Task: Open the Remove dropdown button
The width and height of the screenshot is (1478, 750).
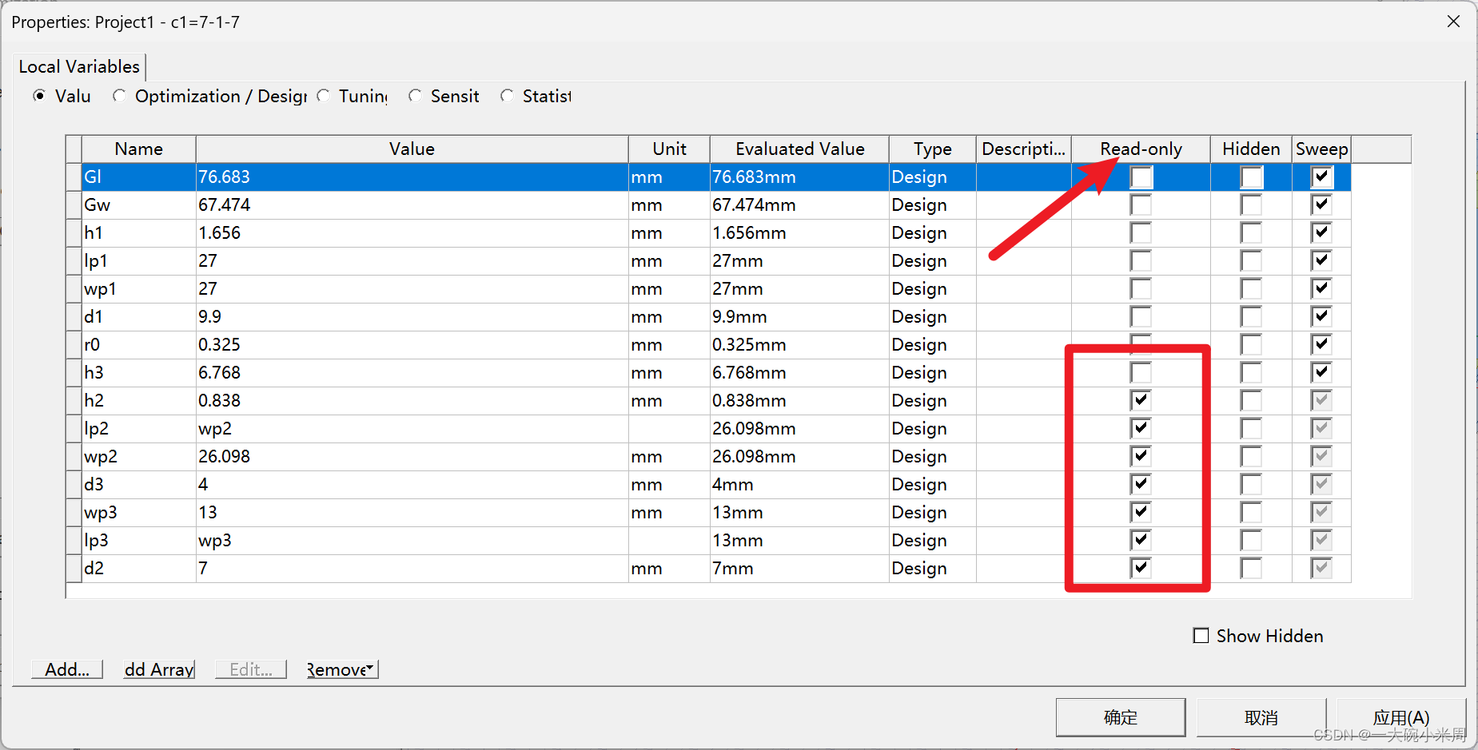Action: pyautogui.click(x=342, y=669)
